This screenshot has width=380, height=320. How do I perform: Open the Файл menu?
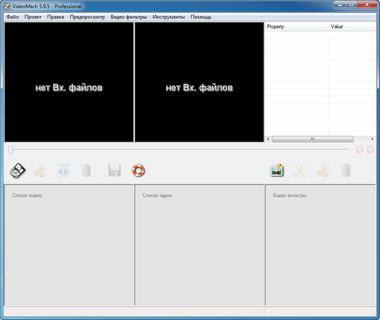(12, 17)
